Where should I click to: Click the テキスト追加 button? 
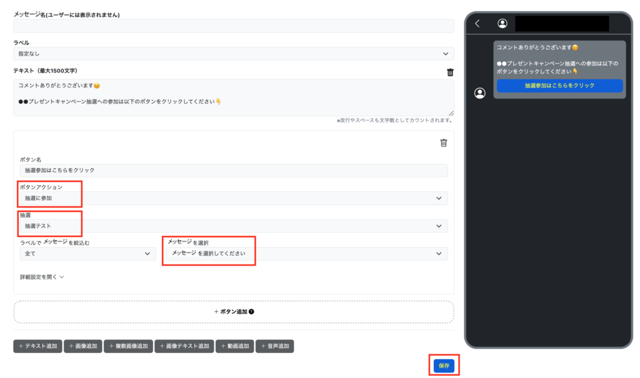(38, 346)
